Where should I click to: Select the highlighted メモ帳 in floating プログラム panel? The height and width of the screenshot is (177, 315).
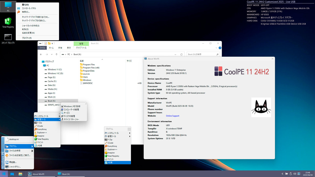tap(118, 163)
